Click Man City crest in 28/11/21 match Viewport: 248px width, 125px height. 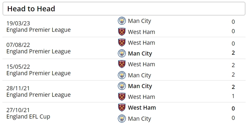[122, 86]
